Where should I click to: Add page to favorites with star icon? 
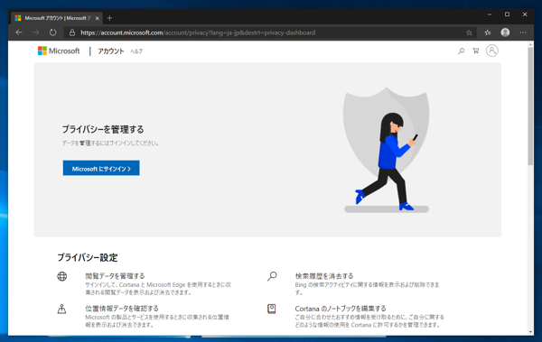(469, 32)
